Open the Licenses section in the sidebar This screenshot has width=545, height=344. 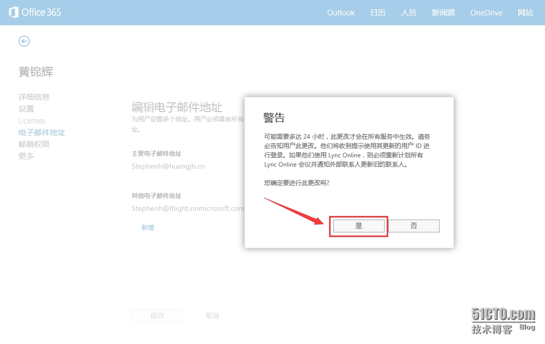pos(32,120)
